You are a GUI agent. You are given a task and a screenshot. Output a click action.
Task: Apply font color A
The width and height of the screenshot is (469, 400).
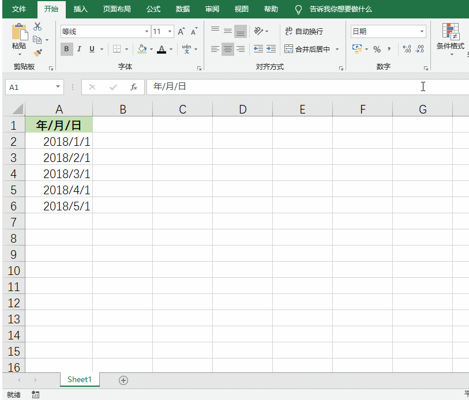click(x=162, y=49)
